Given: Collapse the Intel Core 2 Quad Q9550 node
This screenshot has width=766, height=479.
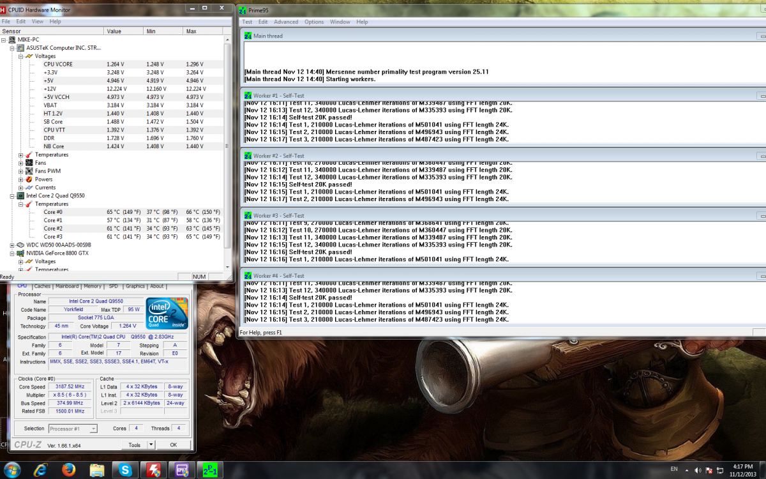Looking at the screenshot, I should (12, 195).
